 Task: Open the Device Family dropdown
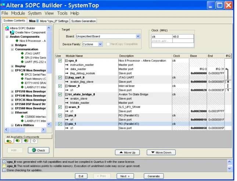pyautogui.click(x=100, y=44)
